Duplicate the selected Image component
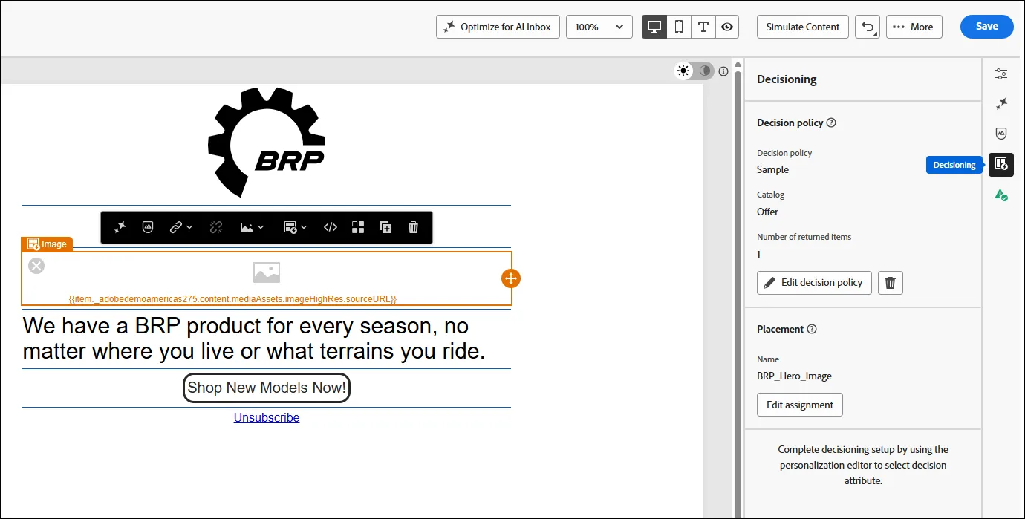Image resolution: width=1025 pixels, height=519 pixels. click(385, 228)
